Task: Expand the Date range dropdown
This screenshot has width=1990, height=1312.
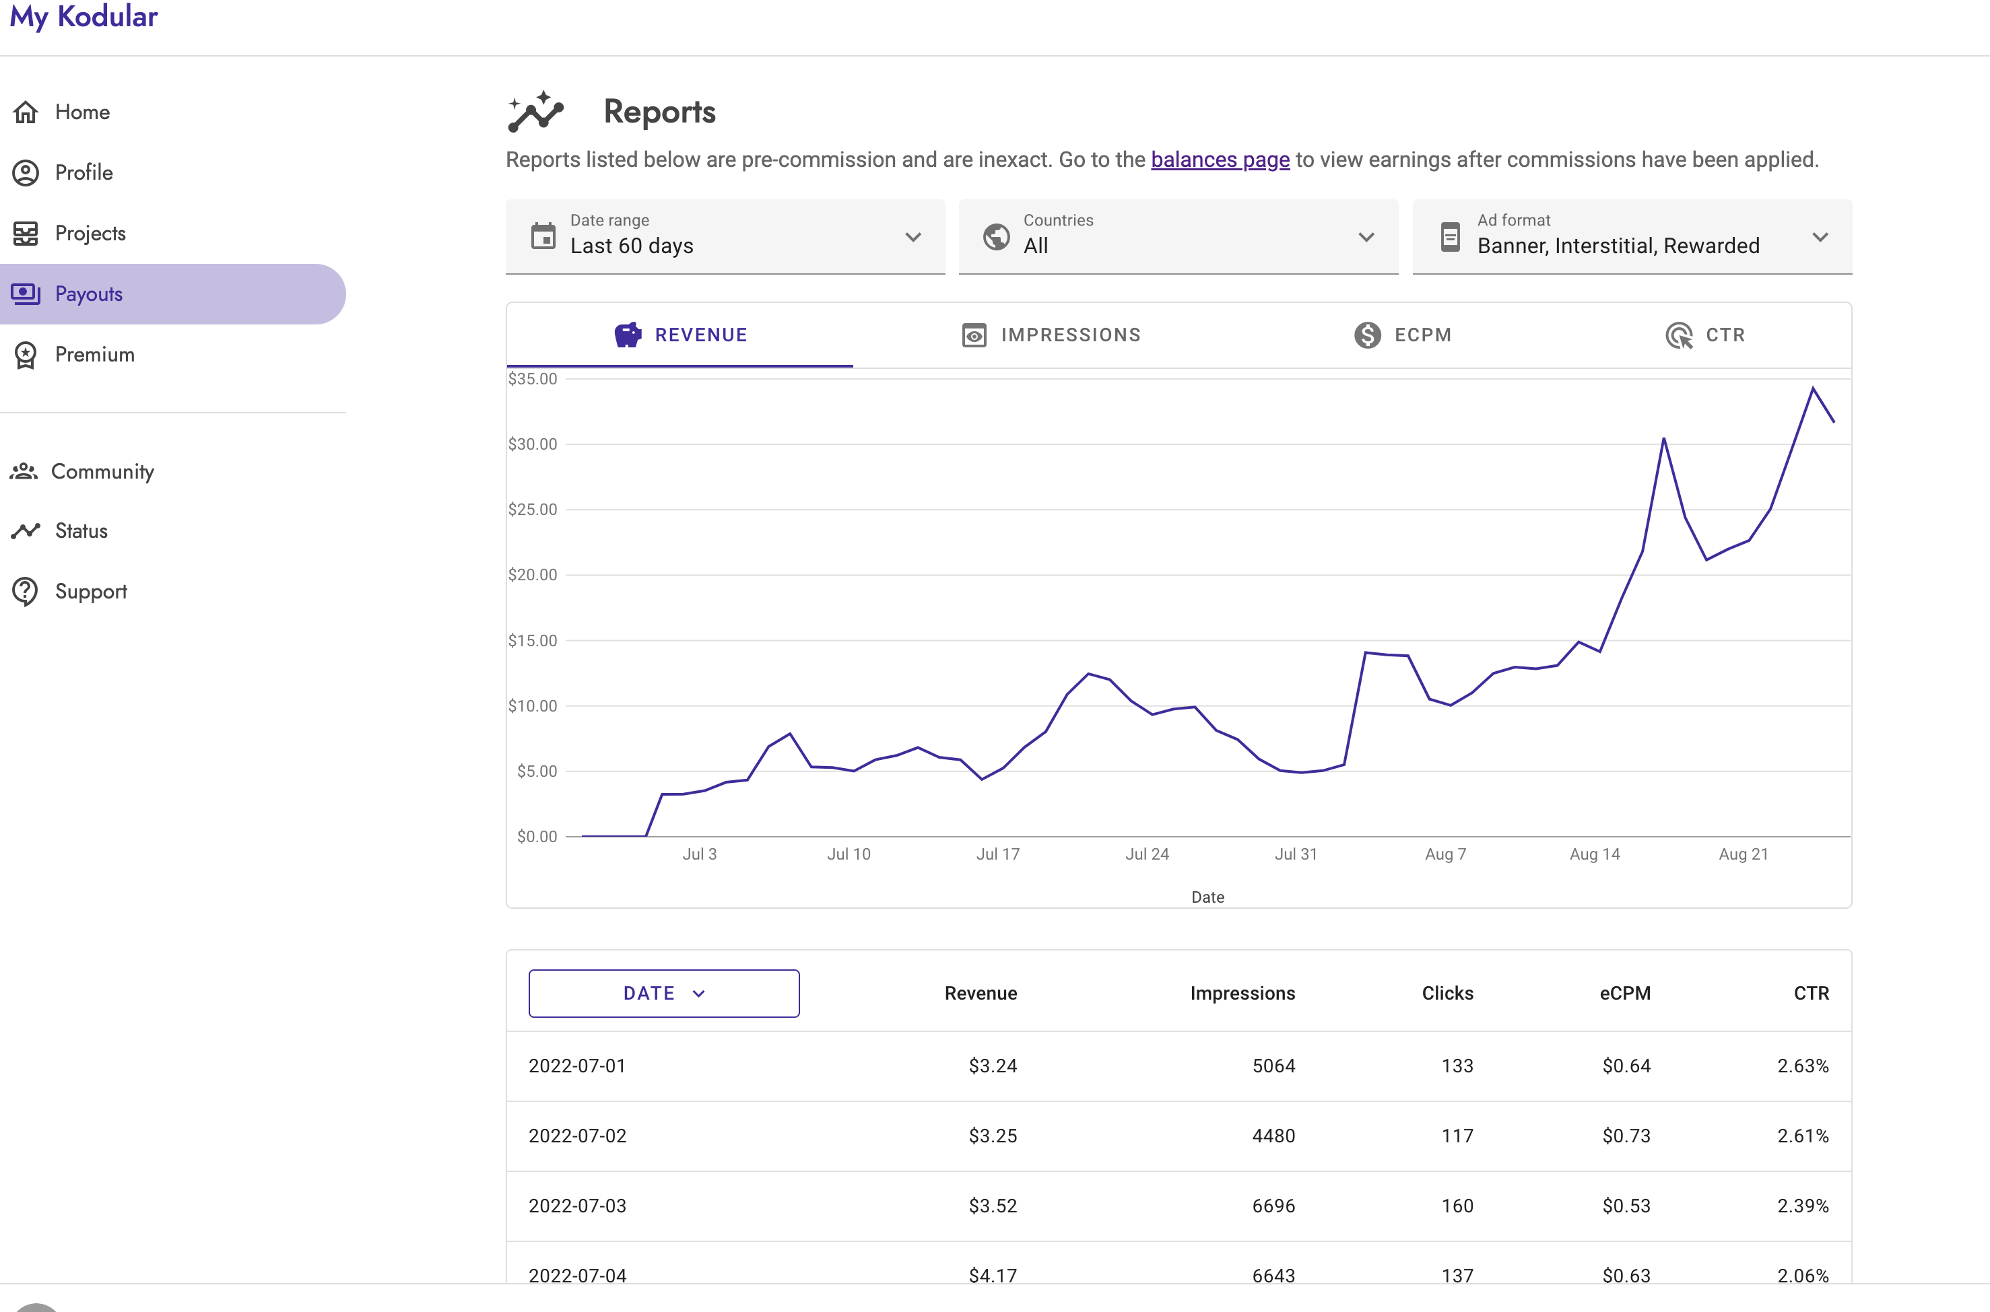Action: point(725,237)
